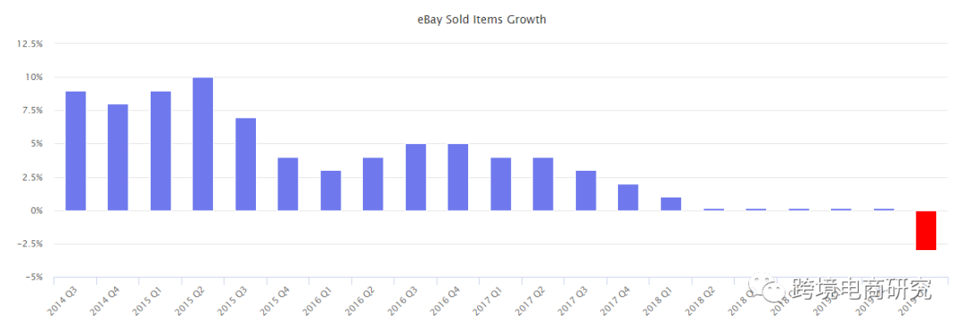Click the 2015 Q3 bar
Screen dimensions: 963x331
246,165
